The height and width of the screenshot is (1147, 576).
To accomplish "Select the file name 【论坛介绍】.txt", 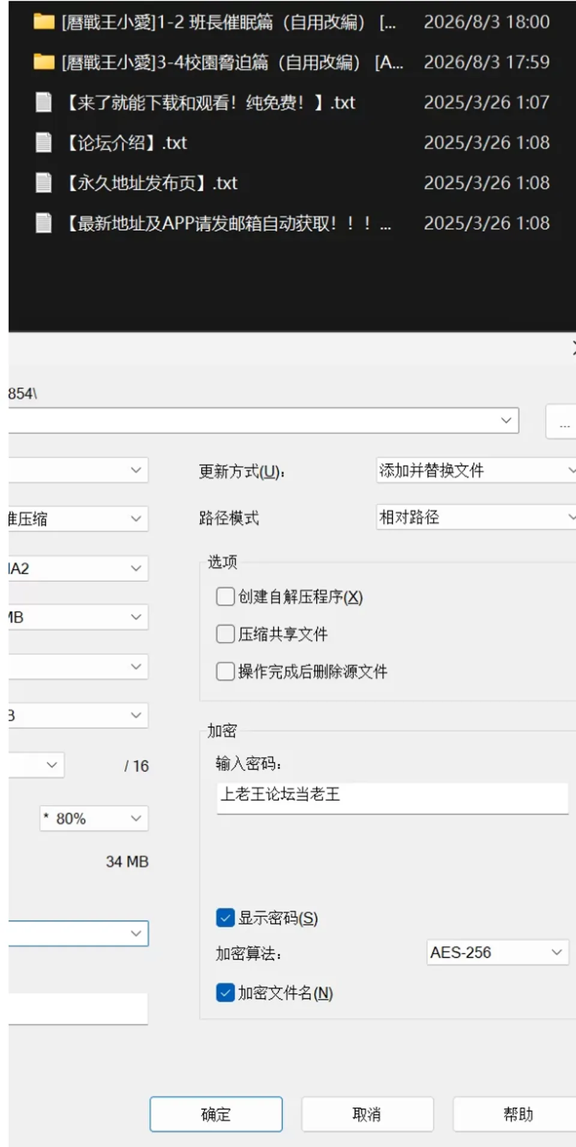I will (x=126, y=142).
